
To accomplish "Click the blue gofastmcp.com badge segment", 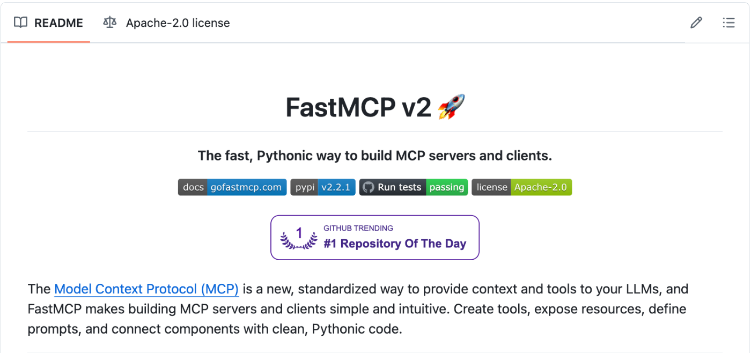I will pyautogui.click(x=247, y=187).
